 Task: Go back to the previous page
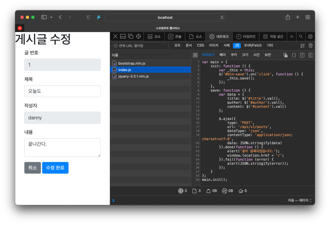[60, 17]
